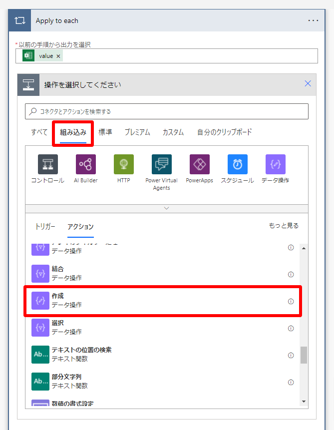Click the choose operation header icon
Screen dimensions: 334x430
tap(28, 85)
